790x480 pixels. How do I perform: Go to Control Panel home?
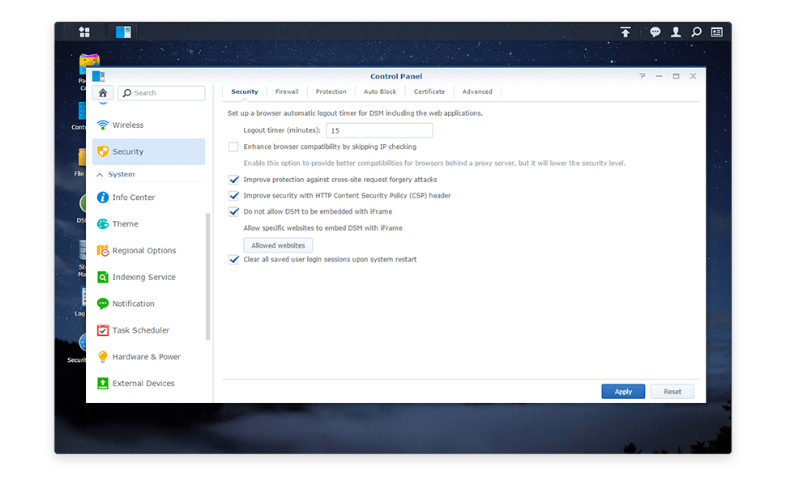pyautogui.click(x=103, y=93)
